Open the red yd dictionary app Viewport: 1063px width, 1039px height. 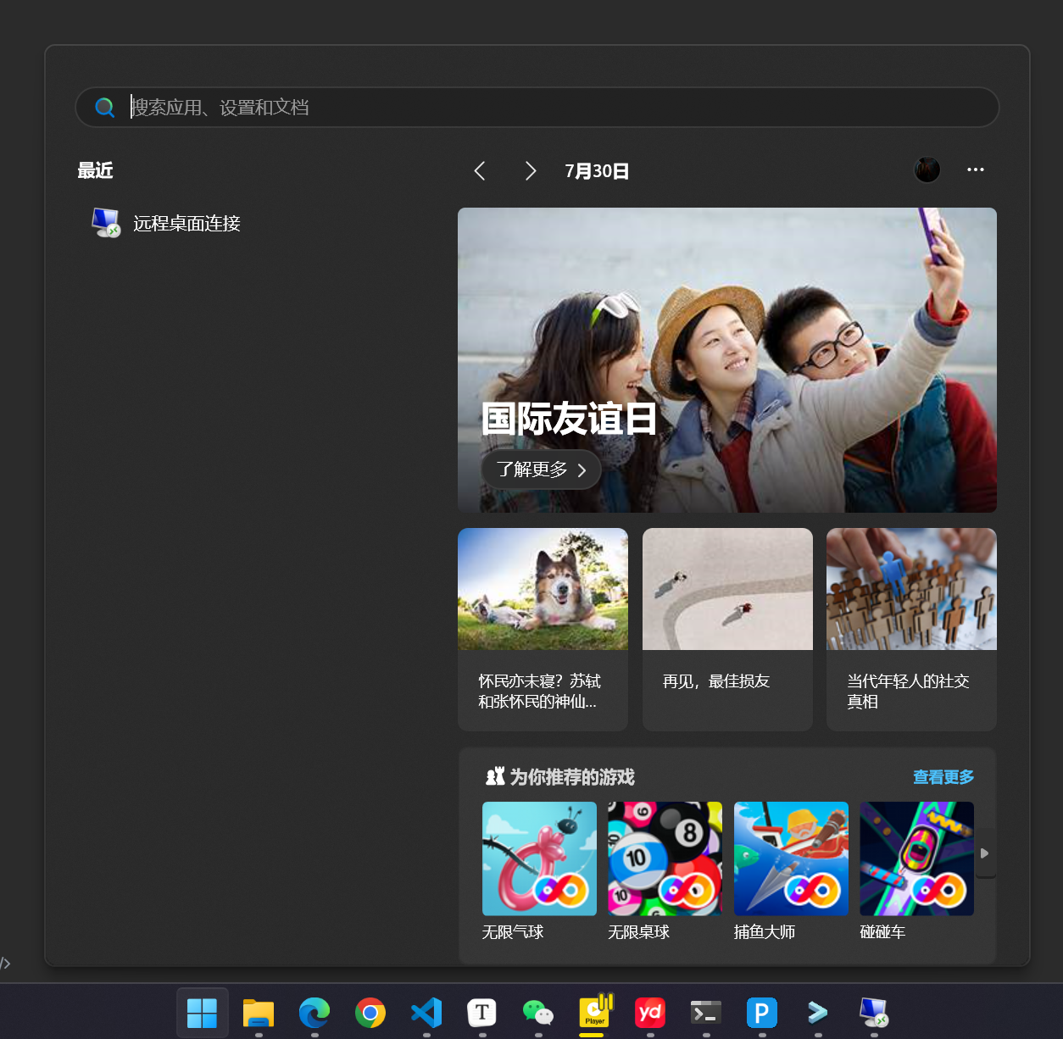tap(650, 1013)
